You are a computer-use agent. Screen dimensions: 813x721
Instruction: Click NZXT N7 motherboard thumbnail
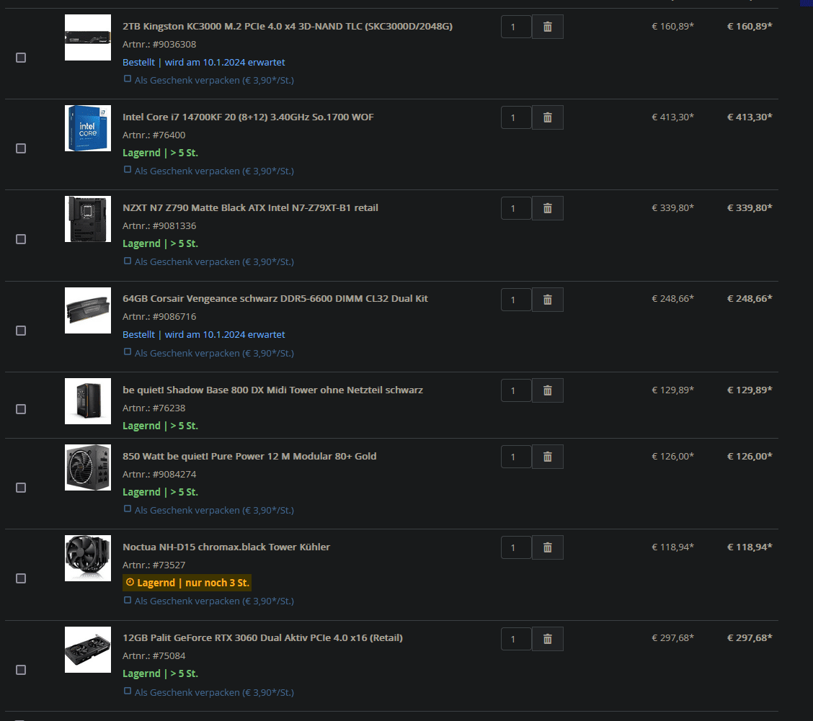88,219
